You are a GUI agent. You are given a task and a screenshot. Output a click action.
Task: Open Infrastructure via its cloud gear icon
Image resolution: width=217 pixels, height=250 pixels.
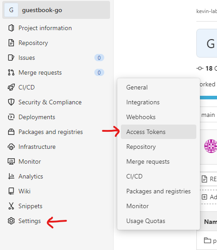point(11,147)
